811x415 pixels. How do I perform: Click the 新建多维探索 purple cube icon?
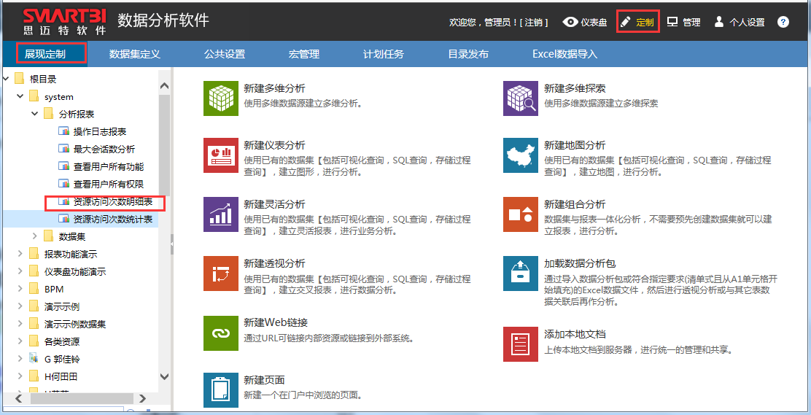tap(520, 98)
